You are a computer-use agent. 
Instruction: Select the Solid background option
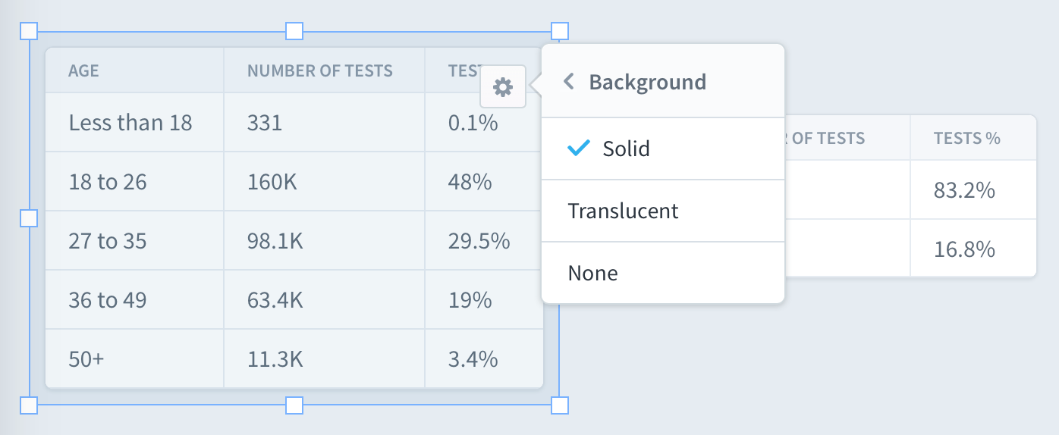tap(663, 149)
